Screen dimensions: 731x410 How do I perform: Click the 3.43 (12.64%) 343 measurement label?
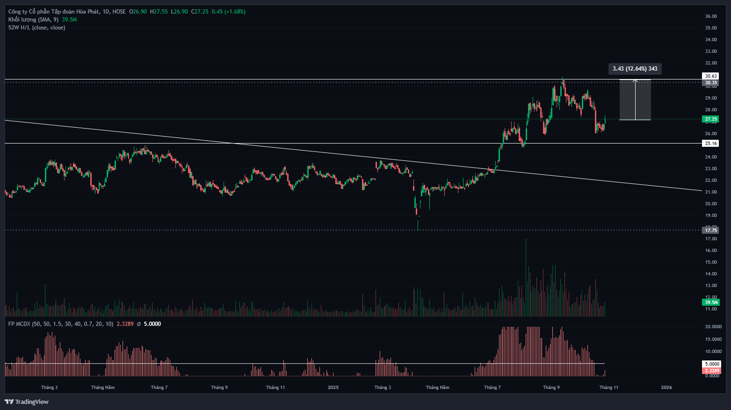click(x=635, y=69)
